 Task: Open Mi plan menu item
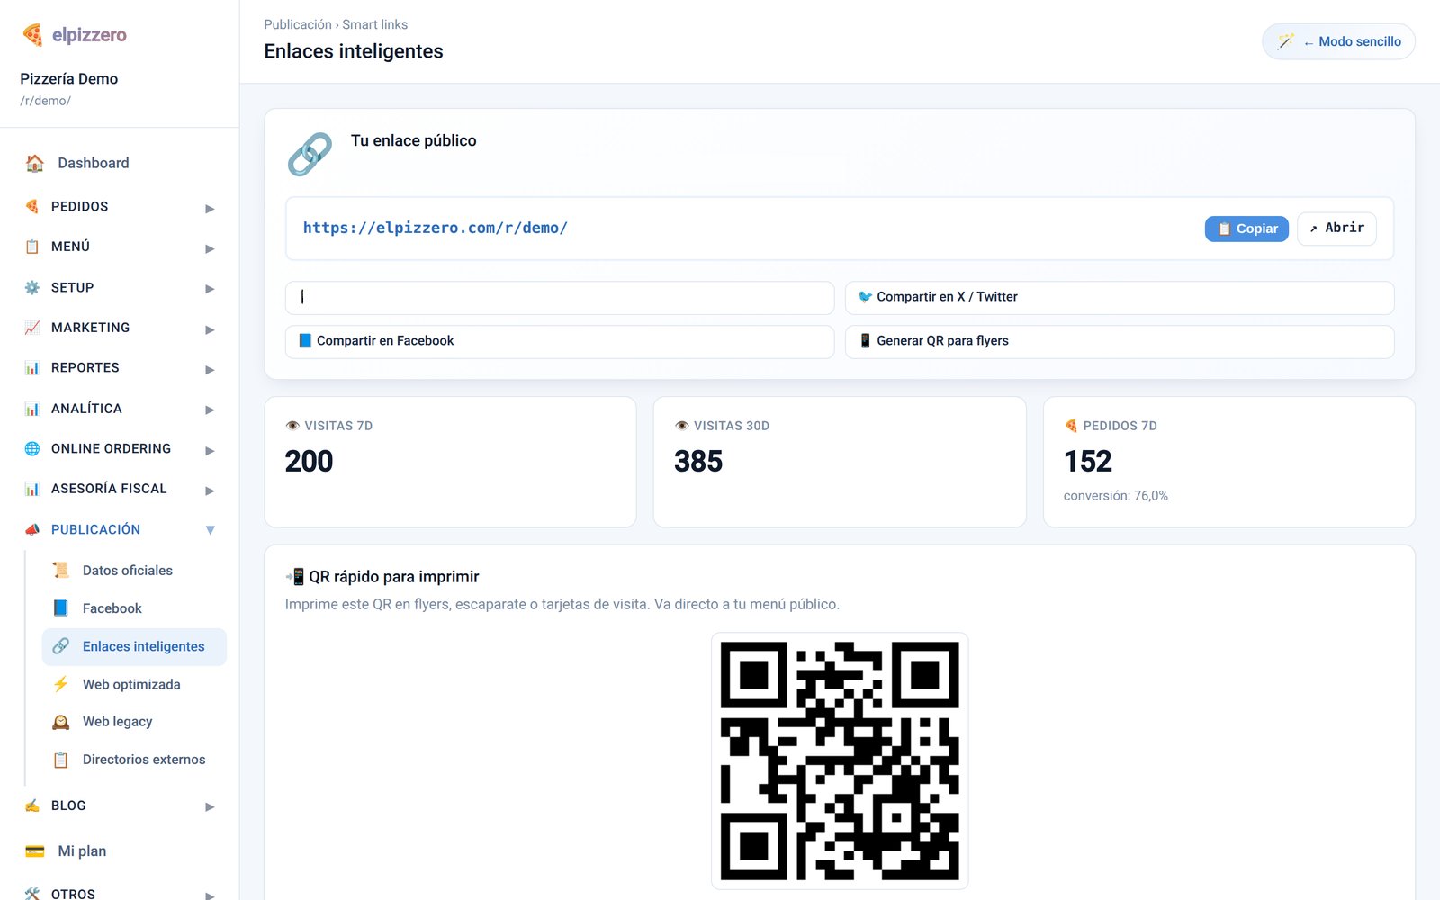click(121, 851)
